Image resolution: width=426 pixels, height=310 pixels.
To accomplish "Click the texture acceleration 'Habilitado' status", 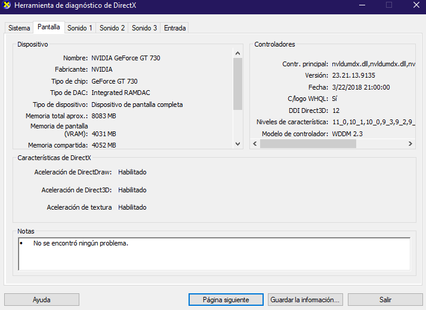I will [132, 207].
